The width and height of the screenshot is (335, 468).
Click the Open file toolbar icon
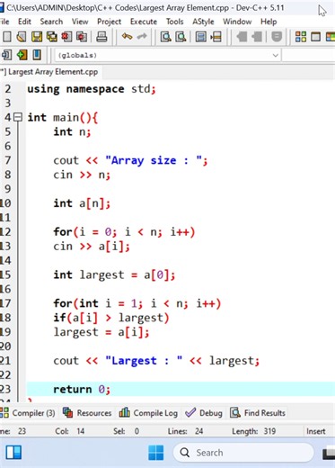point(22,37)
